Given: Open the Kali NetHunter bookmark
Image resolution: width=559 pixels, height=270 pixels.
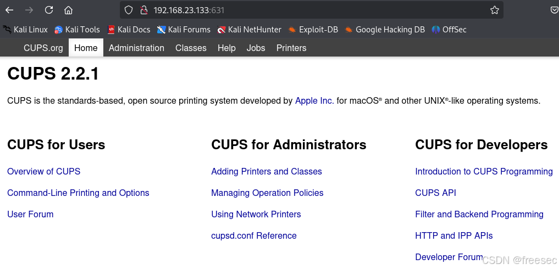Looking at the screenshot, I should point(249,30).
